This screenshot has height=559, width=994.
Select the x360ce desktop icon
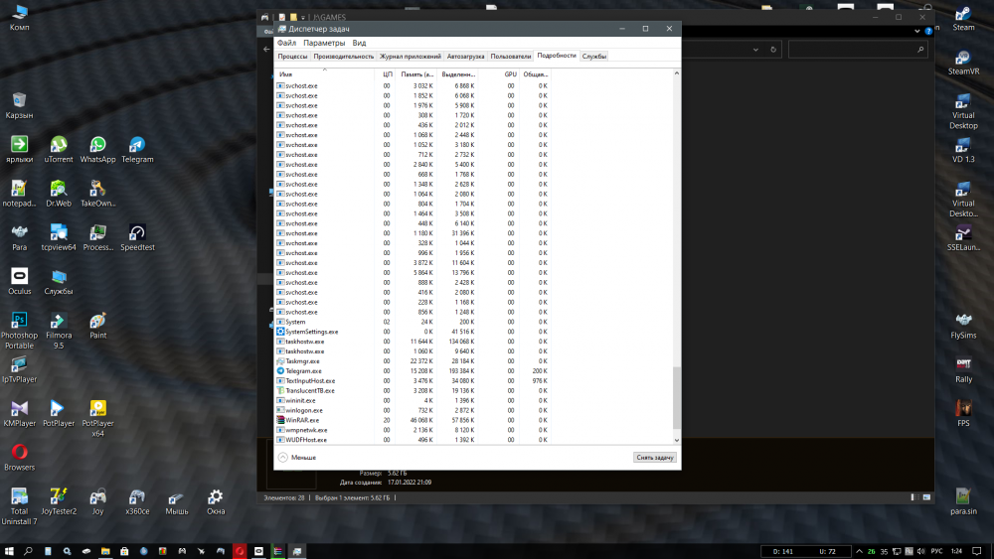click(137, 502)
